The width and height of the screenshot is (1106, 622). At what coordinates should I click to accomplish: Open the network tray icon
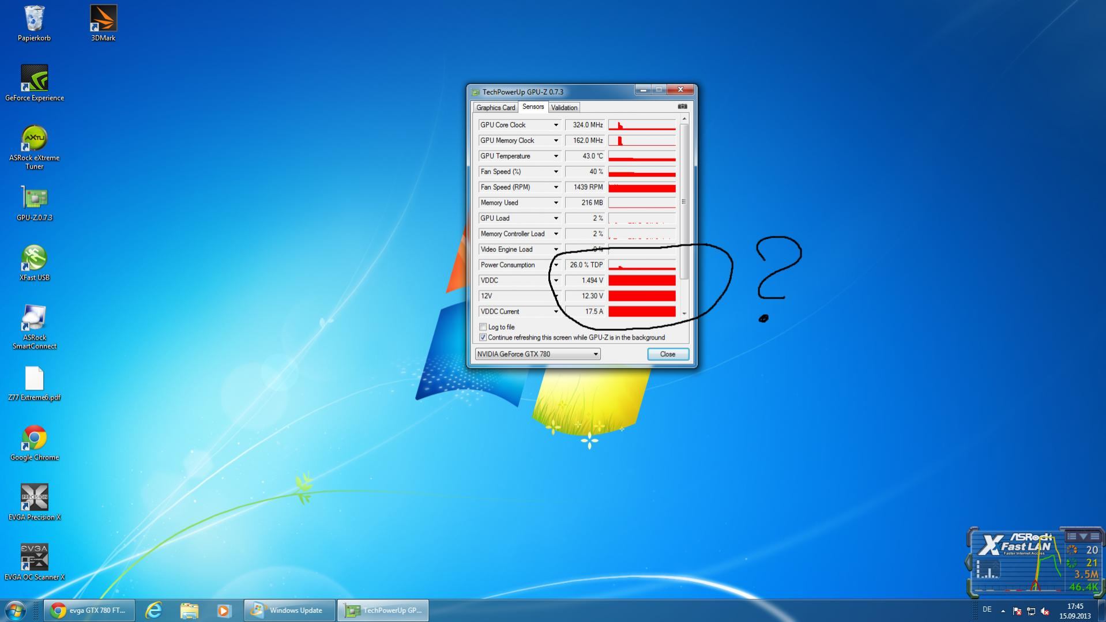tap(1031, 610)
